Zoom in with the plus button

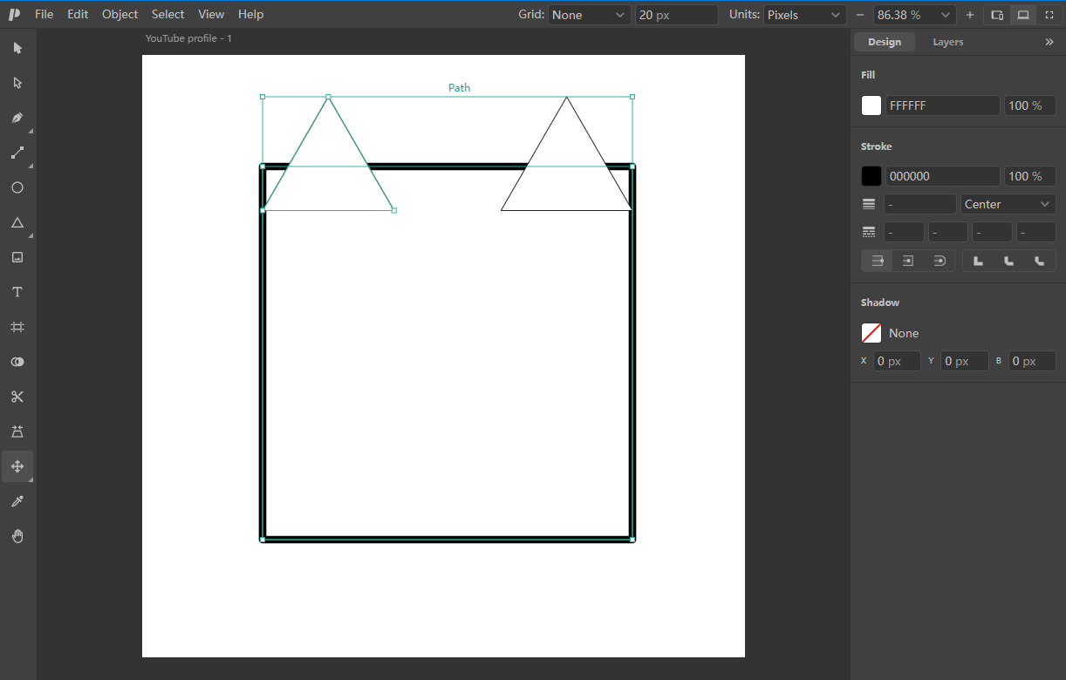pos(970,15)
